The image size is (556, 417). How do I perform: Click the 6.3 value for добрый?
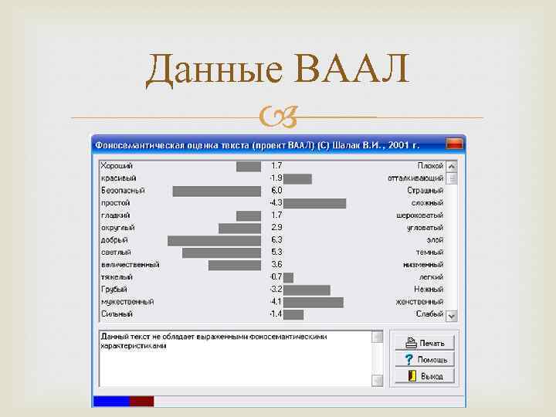(276, 240)
